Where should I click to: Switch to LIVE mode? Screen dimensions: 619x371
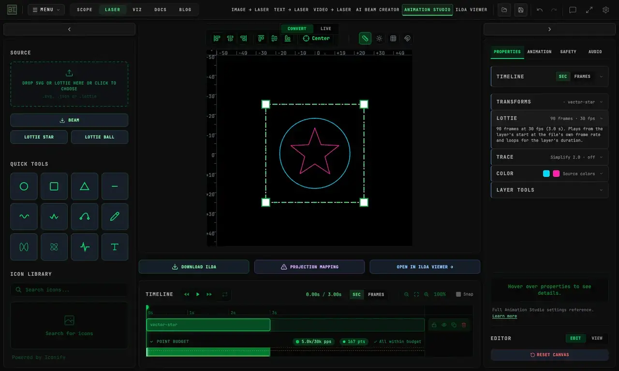(326, 29)
